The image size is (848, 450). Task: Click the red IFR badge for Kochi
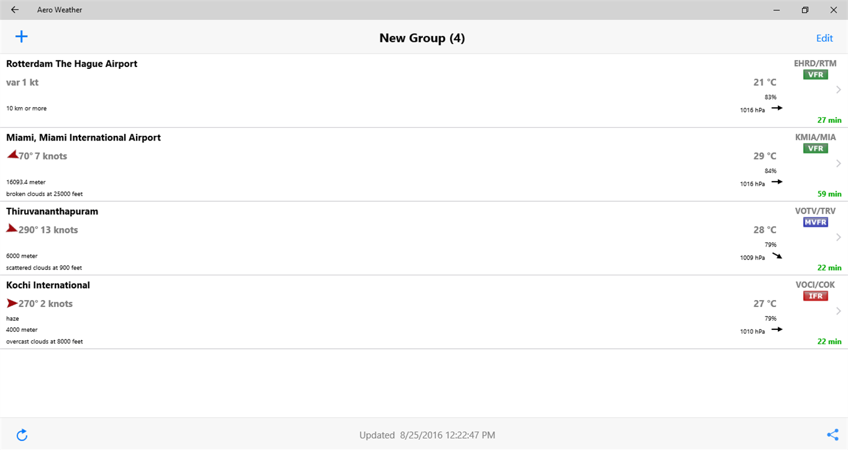816,296
